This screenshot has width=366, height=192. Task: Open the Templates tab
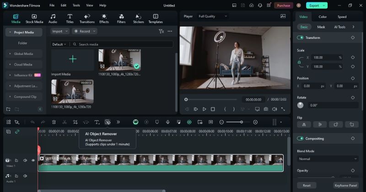[156, 19]
